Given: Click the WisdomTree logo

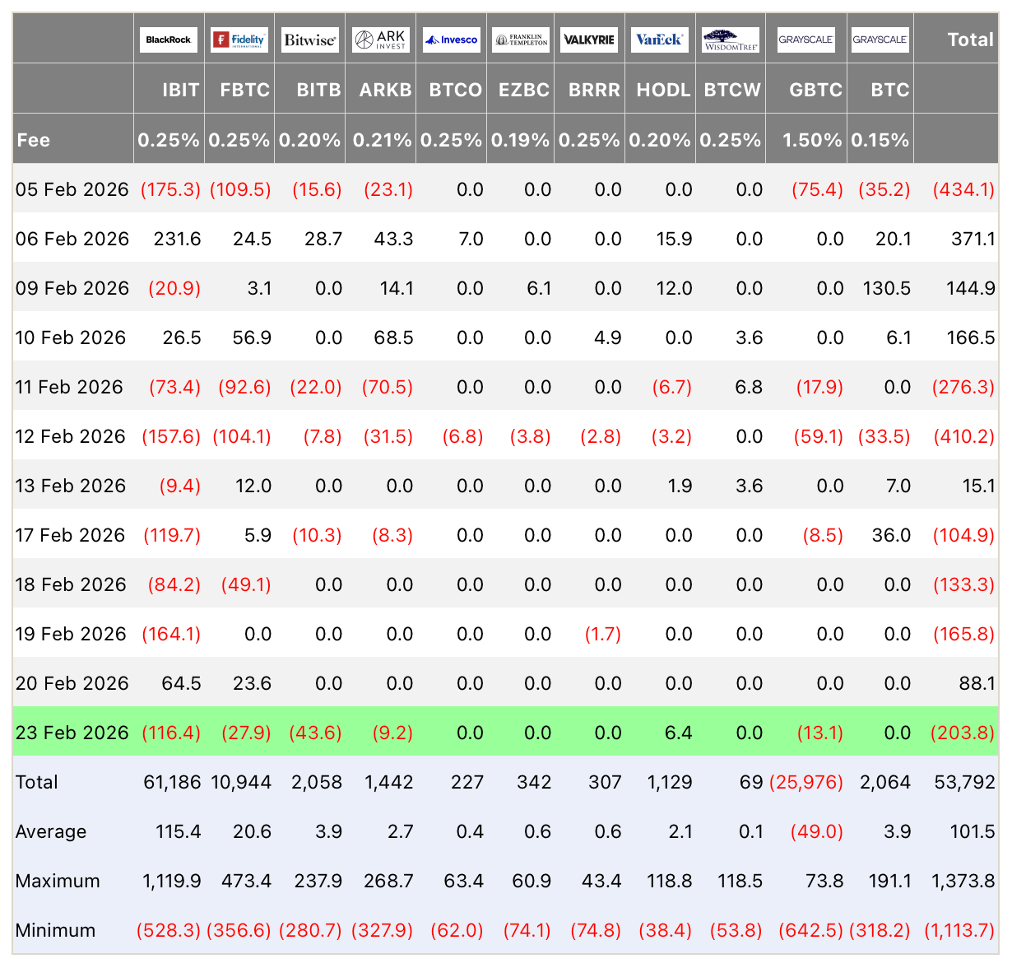Looking at the screenshot, I should click(x=731, y=40).
